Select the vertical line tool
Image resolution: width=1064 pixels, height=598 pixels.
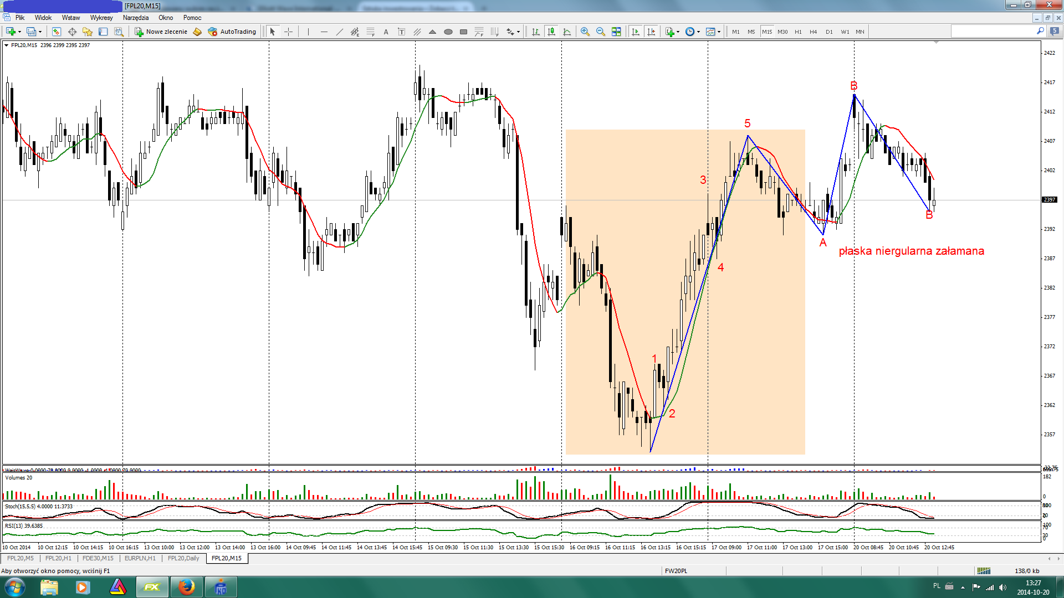(x=308, y=32)
